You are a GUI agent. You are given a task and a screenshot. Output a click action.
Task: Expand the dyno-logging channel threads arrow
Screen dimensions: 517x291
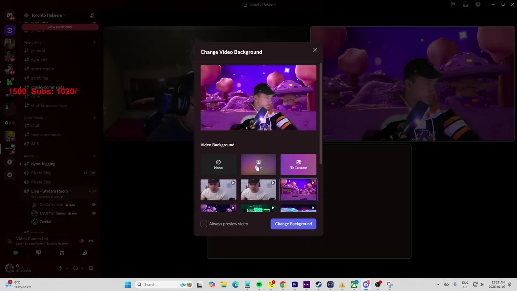(x=20, y=164)
